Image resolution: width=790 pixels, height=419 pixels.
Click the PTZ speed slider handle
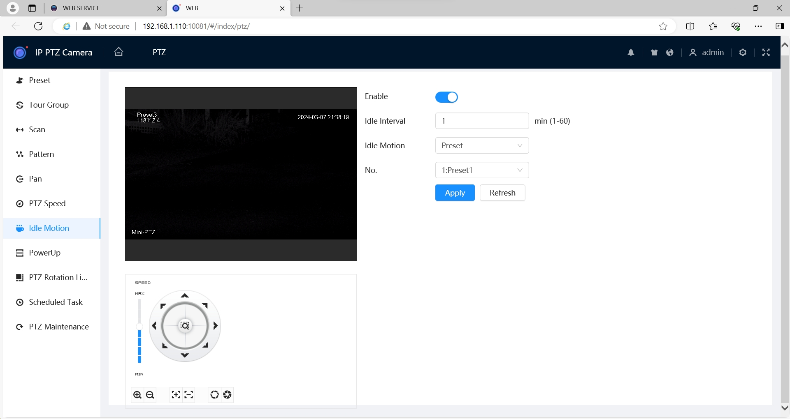[x=139, y=327]
